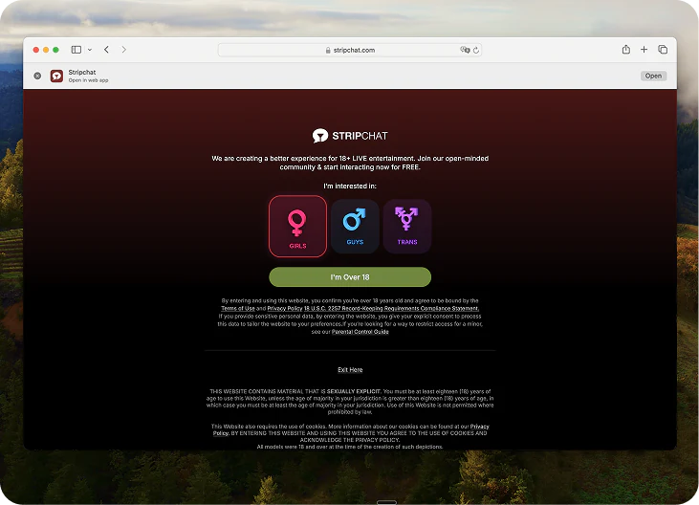
Task: Click the Stripchat app icon in banner
Action: pos(56,76)
